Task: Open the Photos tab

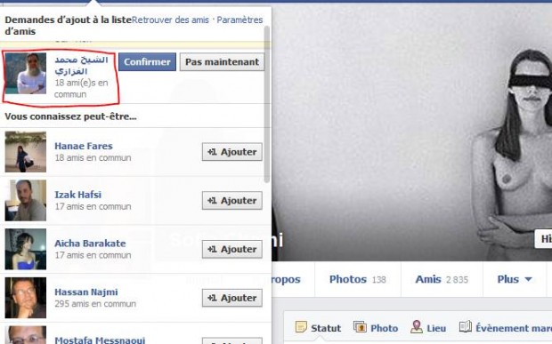Action: [358, 279]
